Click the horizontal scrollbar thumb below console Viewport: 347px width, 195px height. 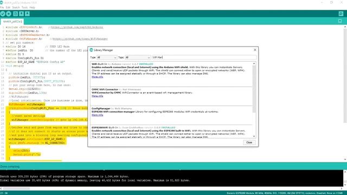[x=16, y=188]
